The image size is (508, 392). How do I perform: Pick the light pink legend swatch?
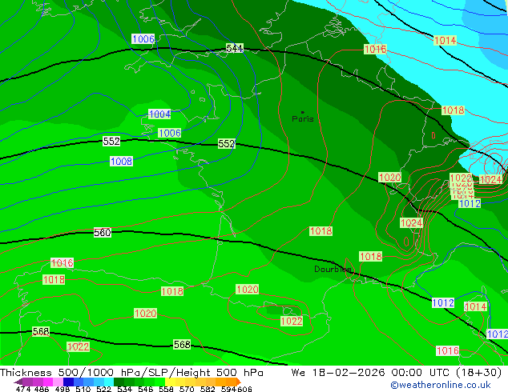[58, 382]
